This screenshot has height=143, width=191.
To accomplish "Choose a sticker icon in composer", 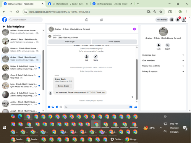I will 57,107.
